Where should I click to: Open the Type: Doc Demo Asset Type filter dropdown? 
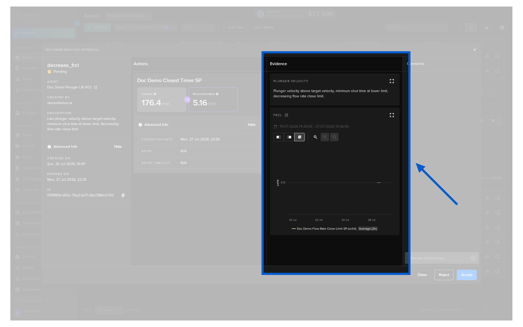pyautogui.click(x=145, y=27)
